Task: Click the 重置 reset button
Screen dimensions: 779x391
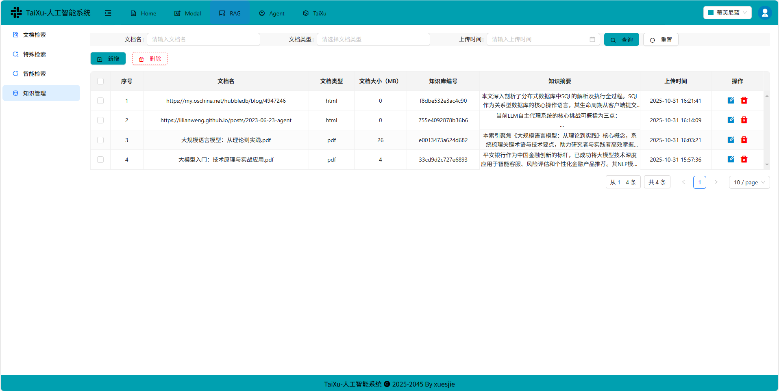Action: point(661,39)
